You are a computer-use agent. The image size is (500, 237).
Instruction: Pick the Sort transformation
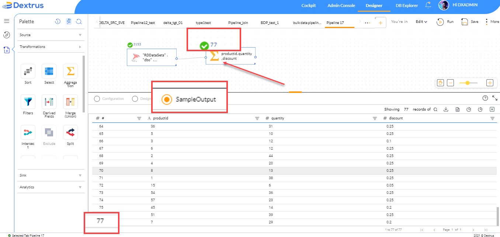[28, 71]
